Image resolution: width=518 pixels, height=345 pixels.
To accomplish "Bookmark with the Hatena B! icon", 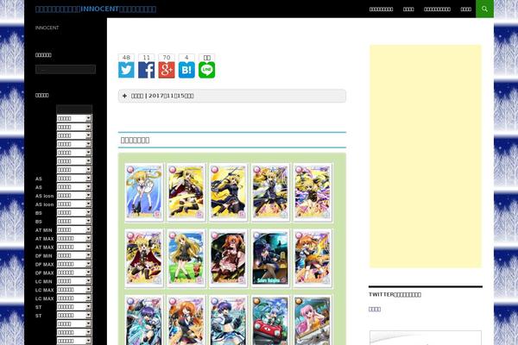I will pyautogui.click(x=186, y=70).
